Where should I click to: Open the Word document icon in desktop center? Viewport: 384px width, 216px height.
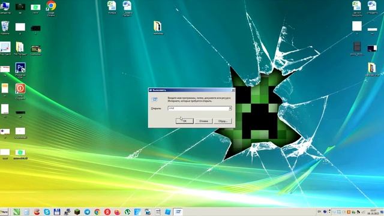tap(127, 8)
